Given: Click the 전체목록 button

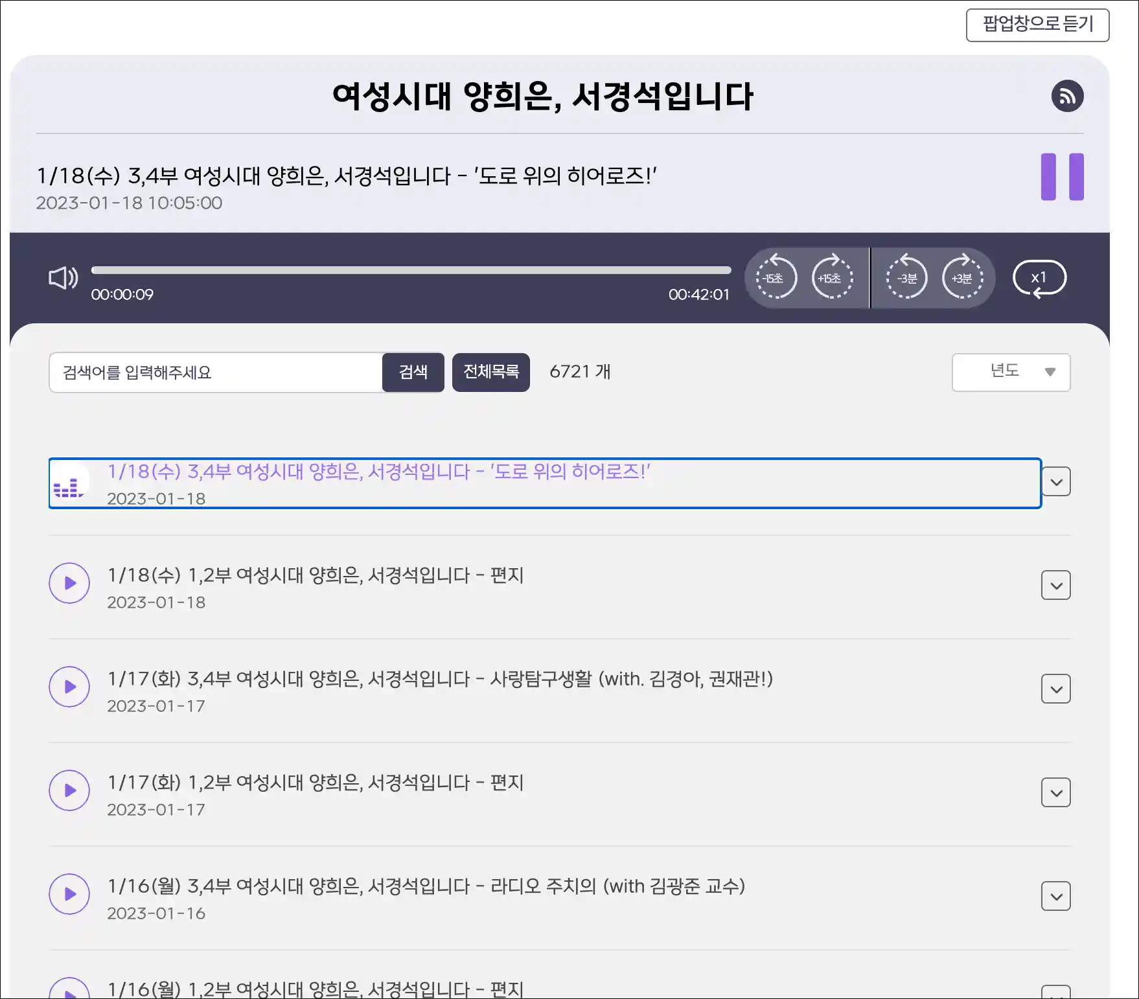Looking at the screenshot, I should click(x=490, y=373).
